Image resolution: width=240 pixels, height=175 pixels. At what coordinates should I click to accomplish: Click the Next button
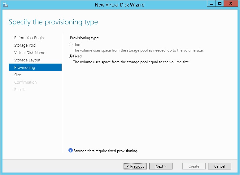click(x=161, y=166)
